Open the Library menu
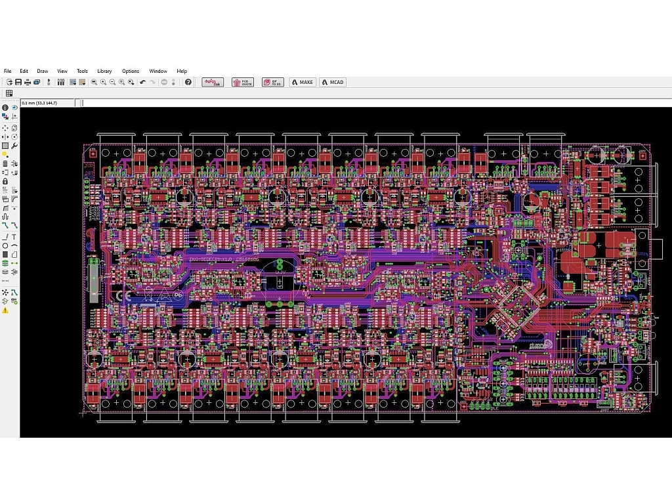The height and width of the screenshot is (504, 672). tap(104, 71)
